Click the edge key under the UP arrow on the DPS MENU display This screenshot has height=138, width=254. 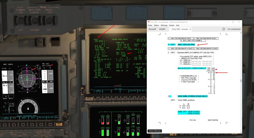coord(98,98)
